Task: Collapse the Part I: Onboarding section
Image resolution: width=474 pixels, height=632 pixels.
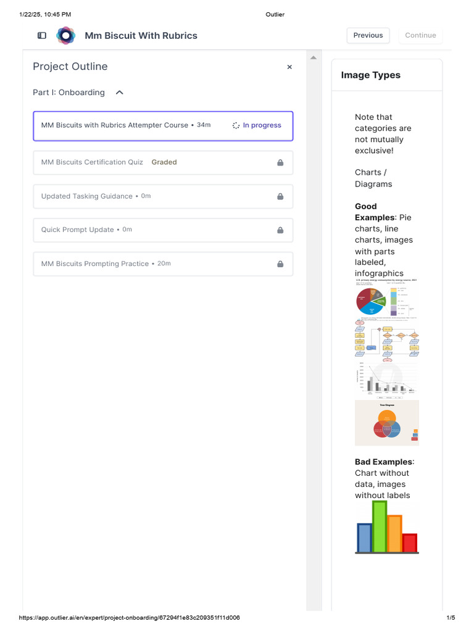Action: click(x=120, y=93)
